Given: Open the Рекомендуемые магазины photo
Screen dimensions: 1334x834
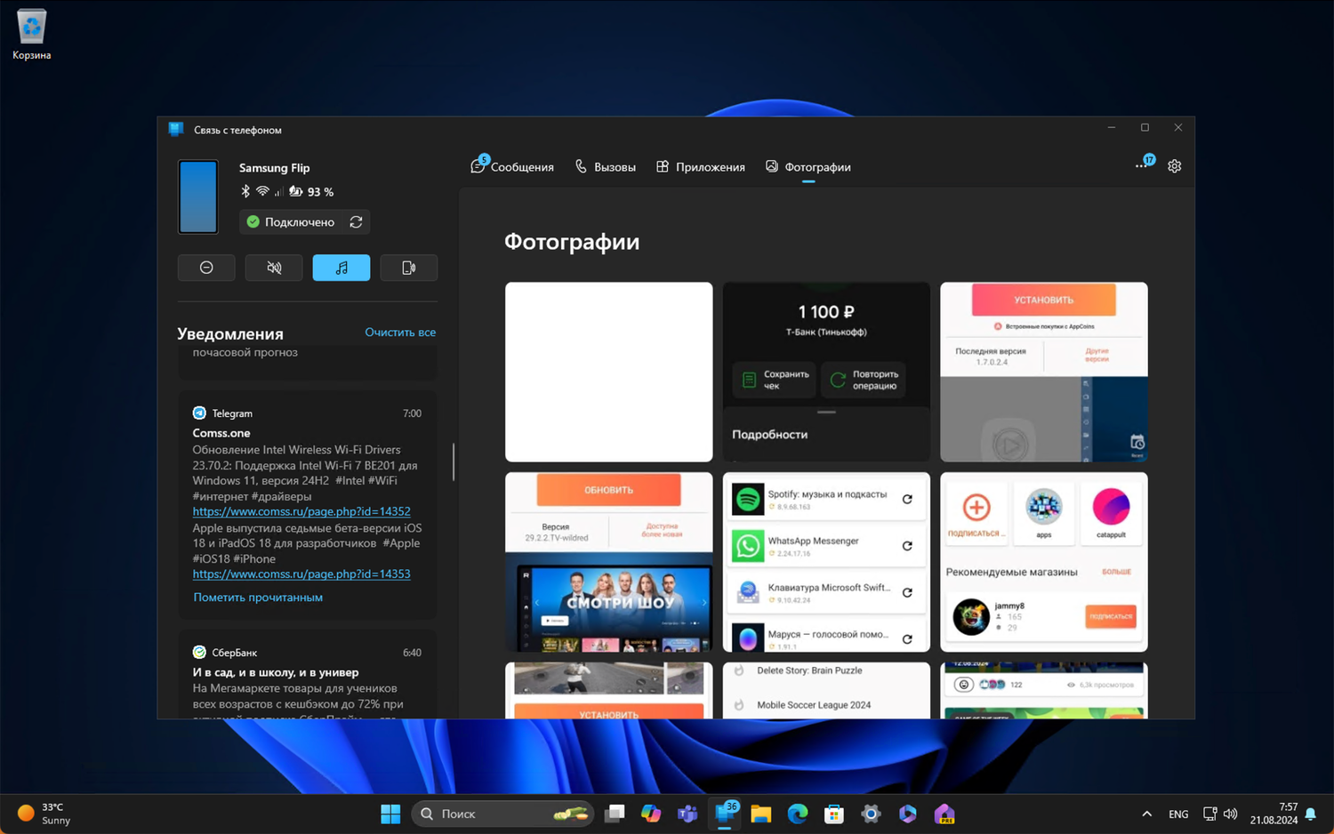Looking at the screenshot, I should (1044, 562).
